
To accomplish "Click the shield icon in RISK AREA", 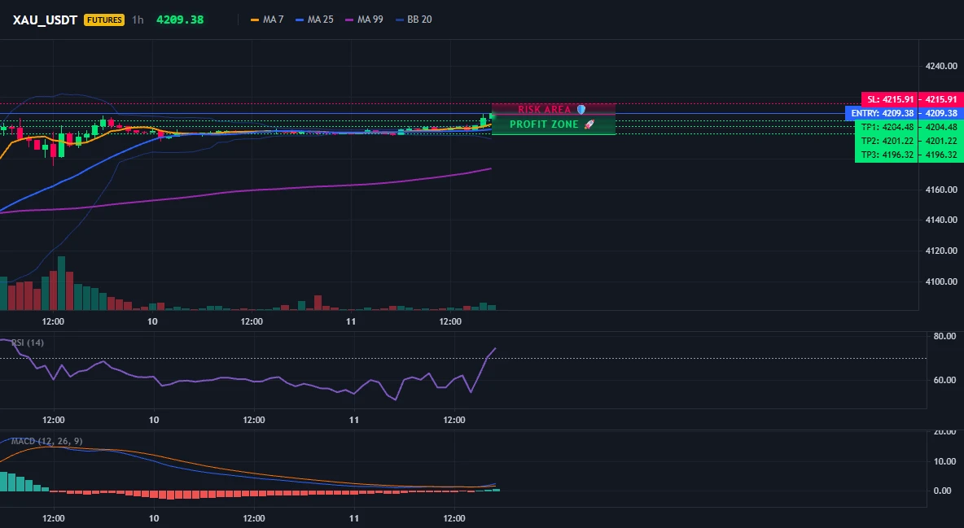I will click(x=581, y=109).
